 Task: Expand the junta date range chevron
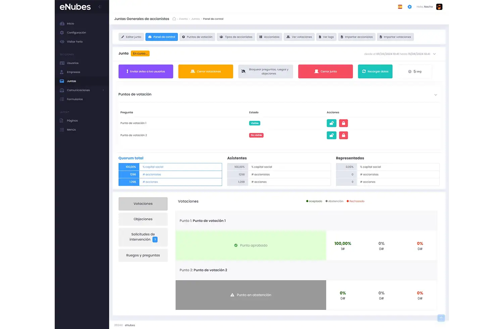(x=434, y=54)
